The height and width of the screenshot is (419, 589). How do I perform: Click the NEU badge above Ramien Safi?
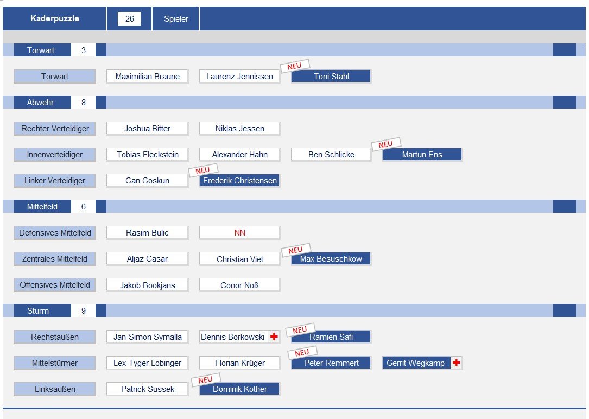coord(300,329)
